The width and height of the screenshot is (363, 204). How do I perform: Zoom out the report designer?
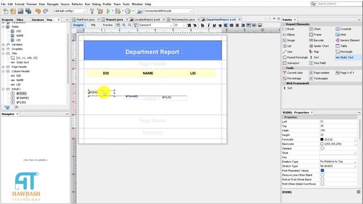point(130,25)
